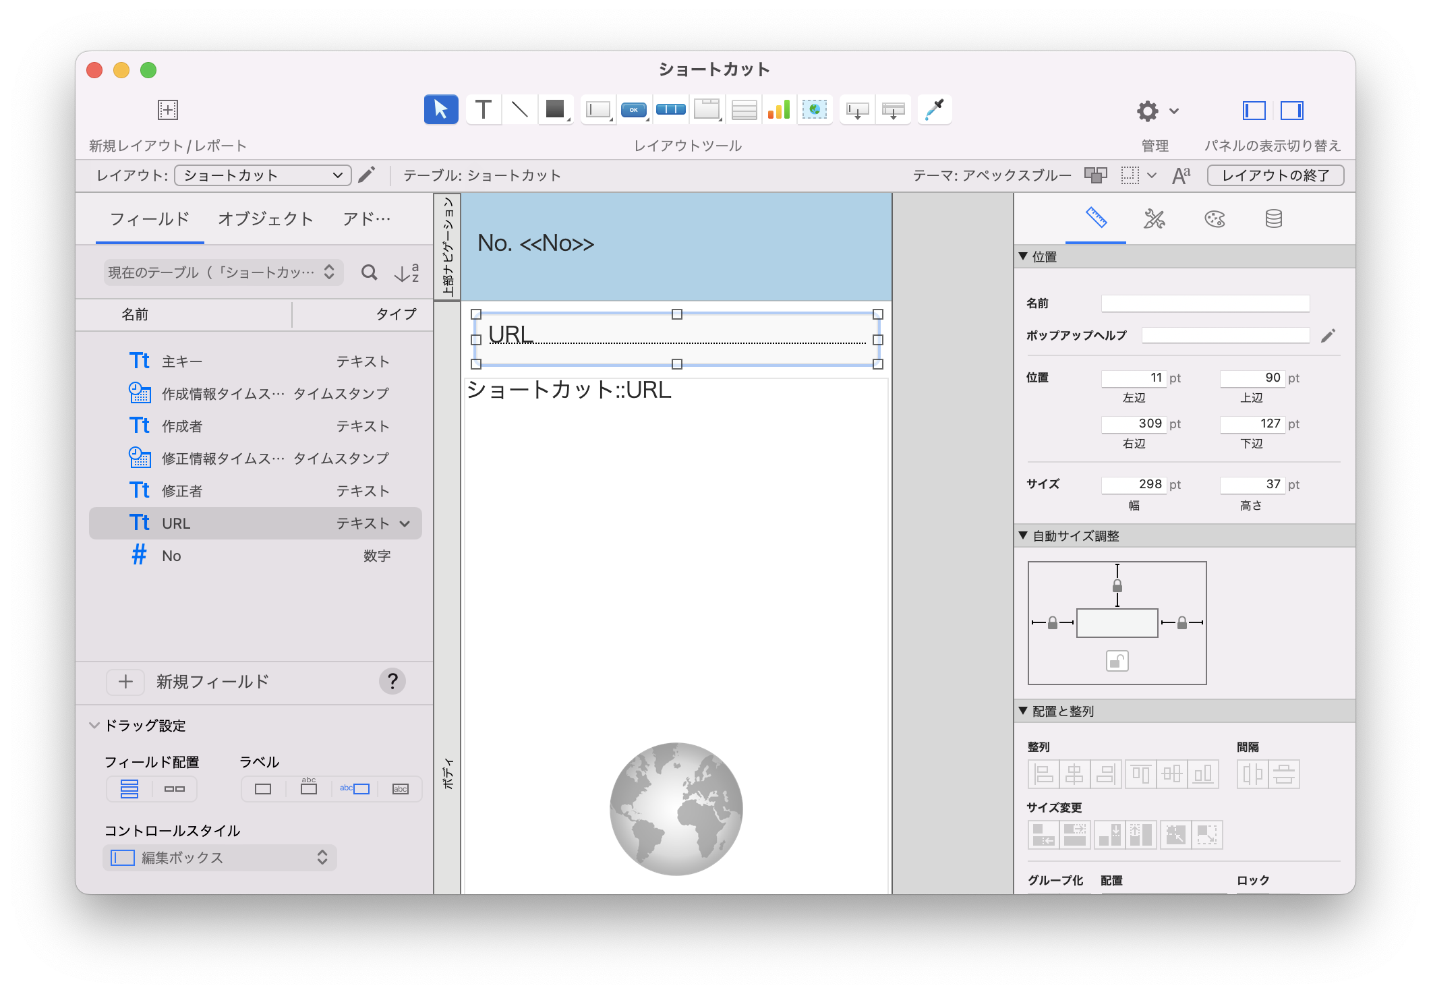
Task: Switch to the オブジェクト tab
Action: coord(266,218)
